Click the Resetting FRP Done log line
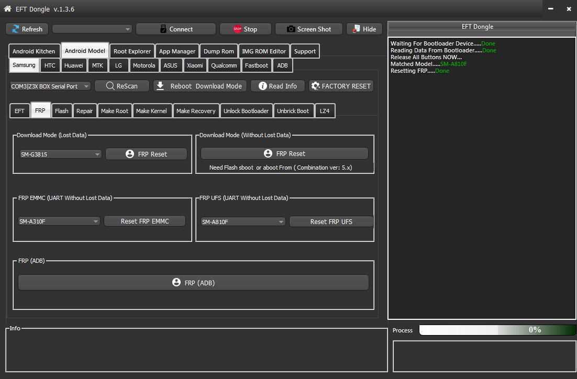The image size is (577, 379). coord(420,71)
